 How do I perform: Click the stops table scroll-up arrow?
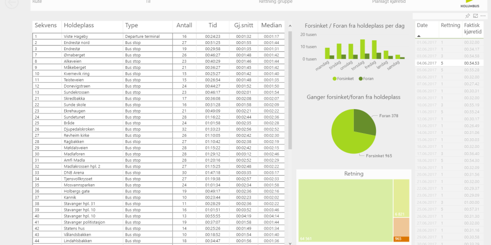tap(290, 26)
